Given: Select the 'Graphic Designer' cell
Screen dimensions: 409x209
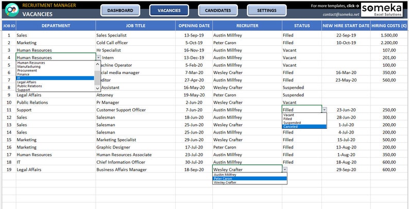Looking at the screenshot, I should pos(135,147).
